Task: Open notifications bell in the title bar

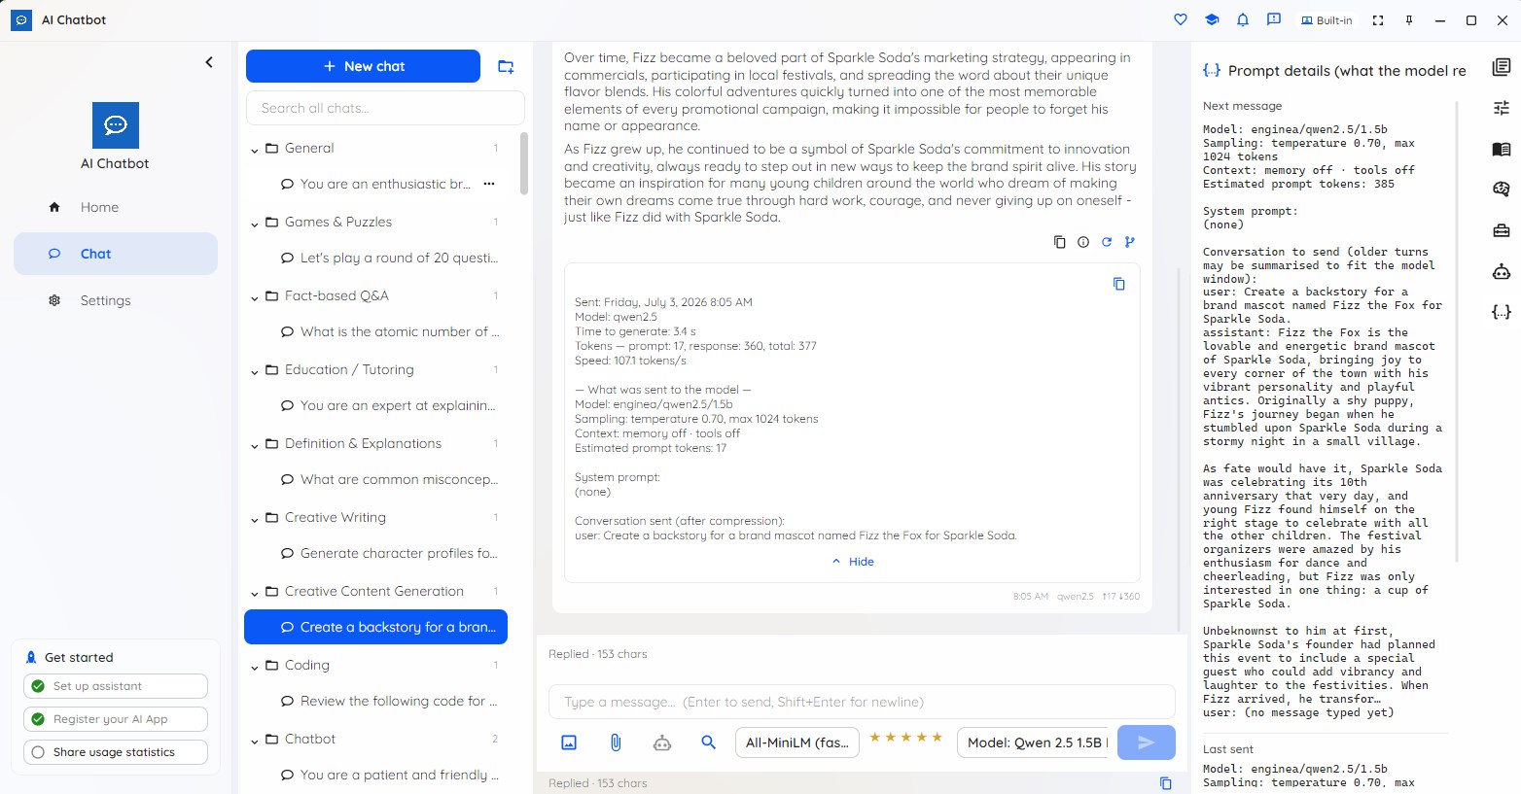Action: pyautogui.click(x=1243, y=19)
